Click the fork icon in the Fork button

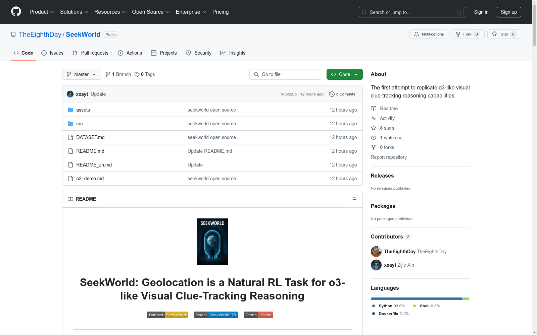coord(458,34)
